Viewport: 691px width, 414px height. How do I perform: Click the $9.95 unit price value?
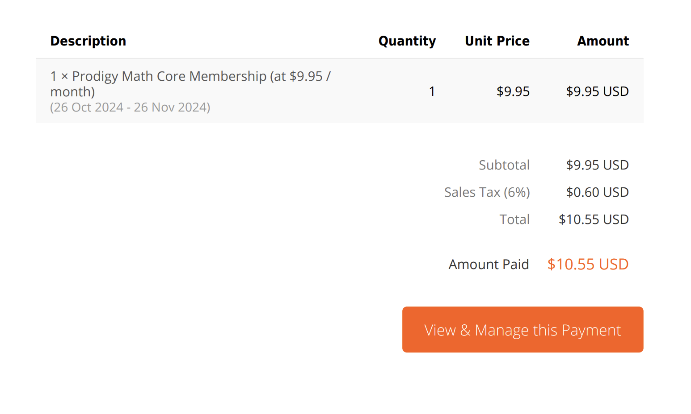coord(513,91)
